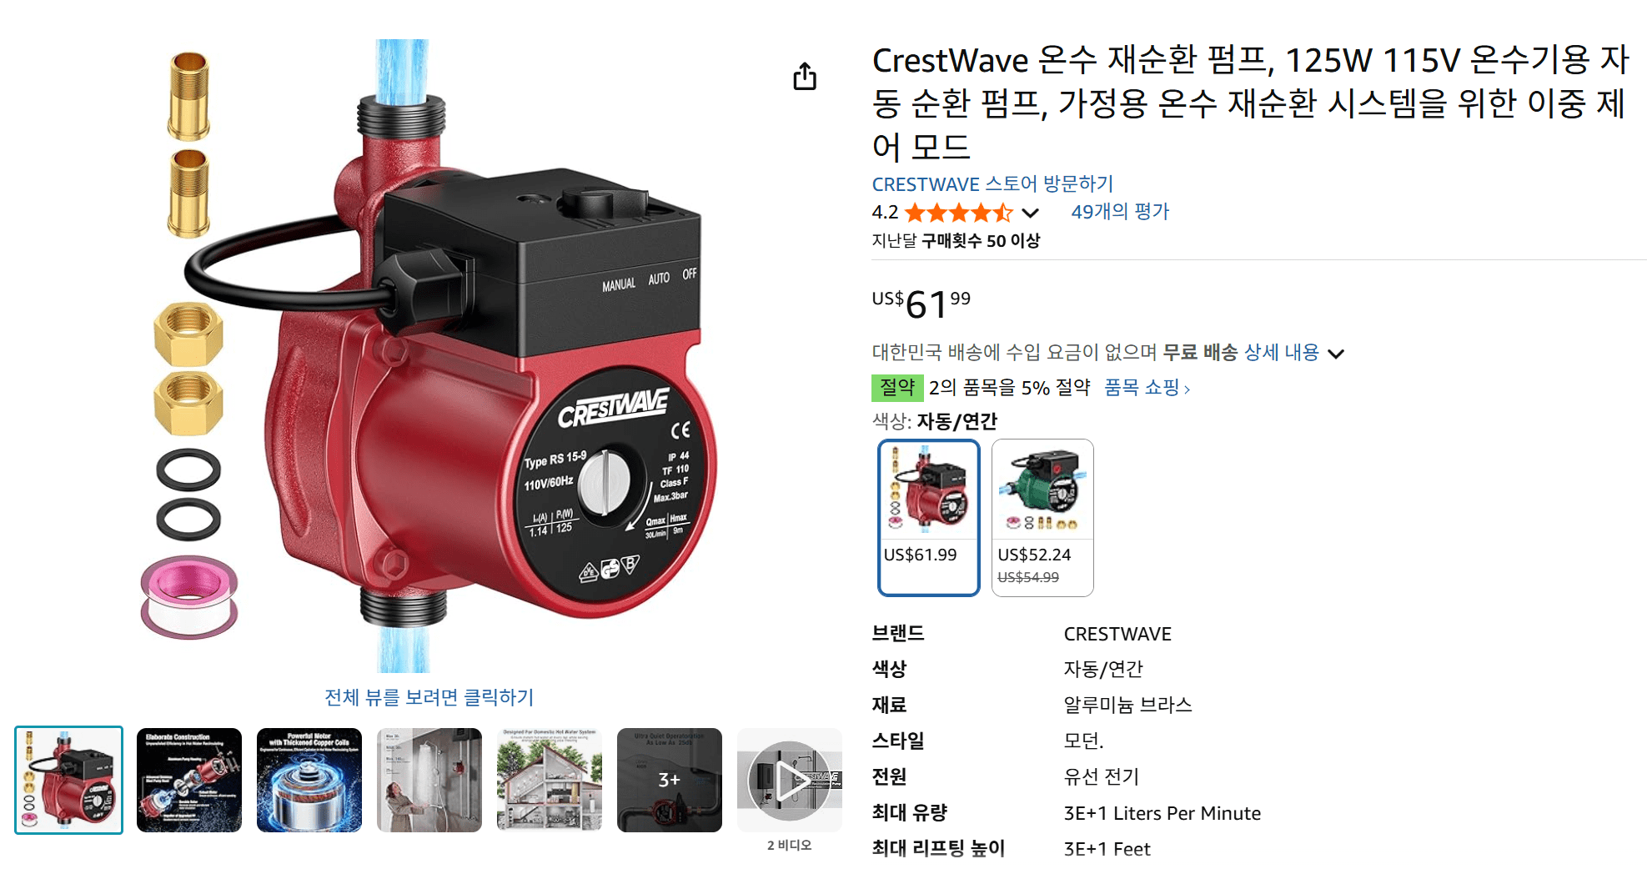The image size is (1647, 869).
Task: Open the 49개의 평가 reviews link
Action: pos(1120,212)
